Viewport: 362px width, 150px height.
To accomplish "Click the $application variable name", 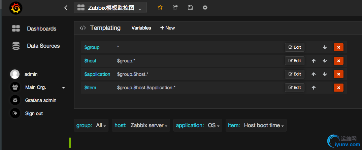I will (97, 74).
